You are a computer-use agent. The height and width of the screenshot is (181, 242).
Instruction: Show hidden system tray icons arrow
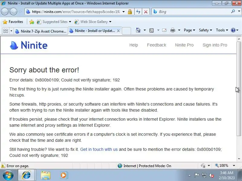(x=190, y=175)
